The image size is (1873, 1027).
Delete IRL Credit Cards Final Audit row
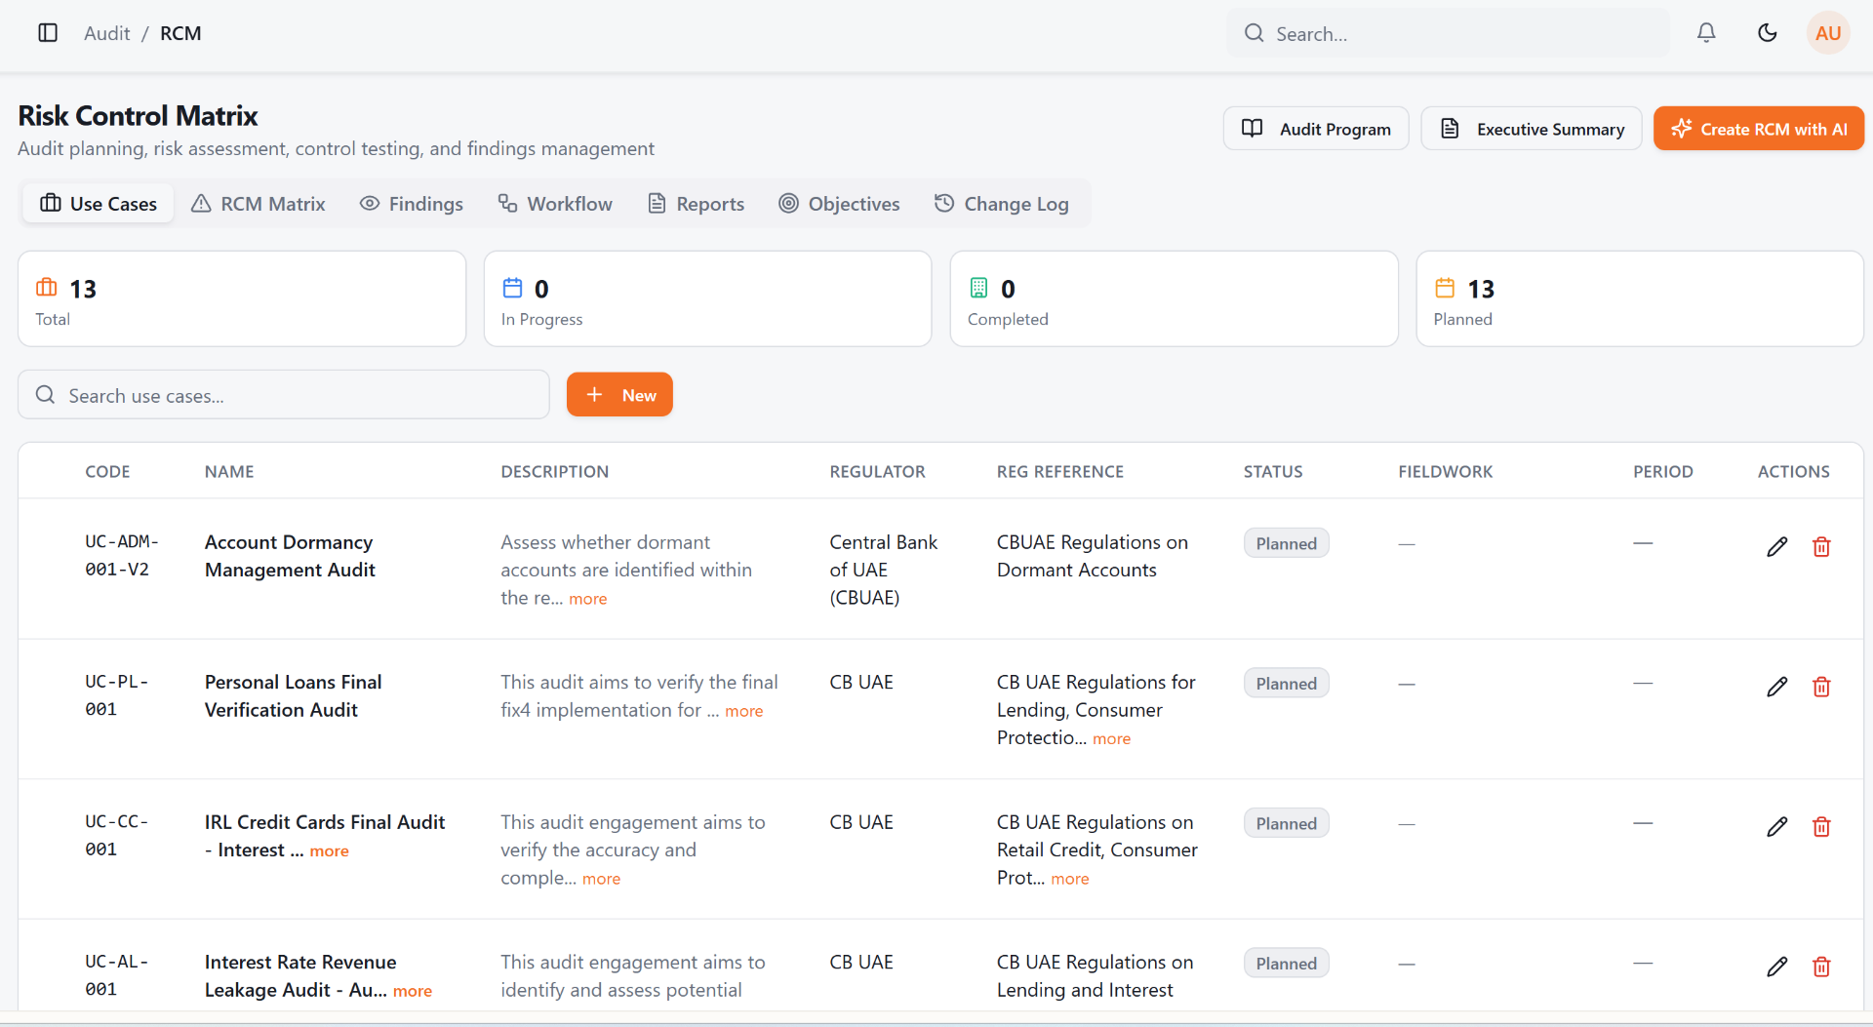(x=1821, y=827)
